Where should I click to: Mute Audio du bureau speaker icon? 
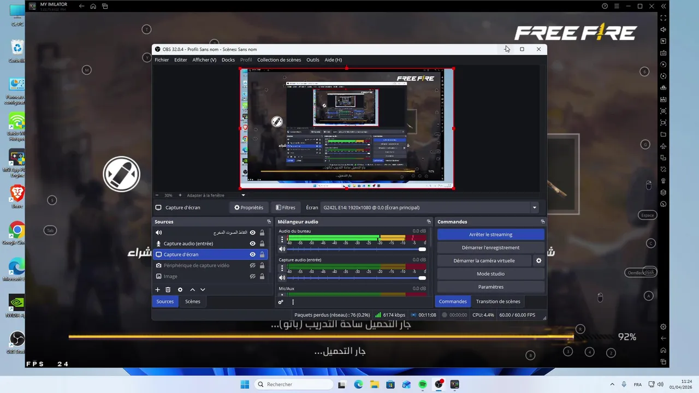coord(282,249)
